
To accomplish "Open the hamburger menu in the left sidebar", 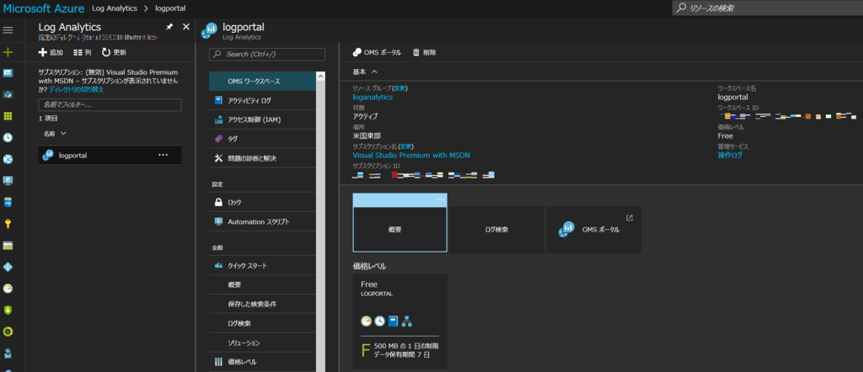I will click(8, 29).
